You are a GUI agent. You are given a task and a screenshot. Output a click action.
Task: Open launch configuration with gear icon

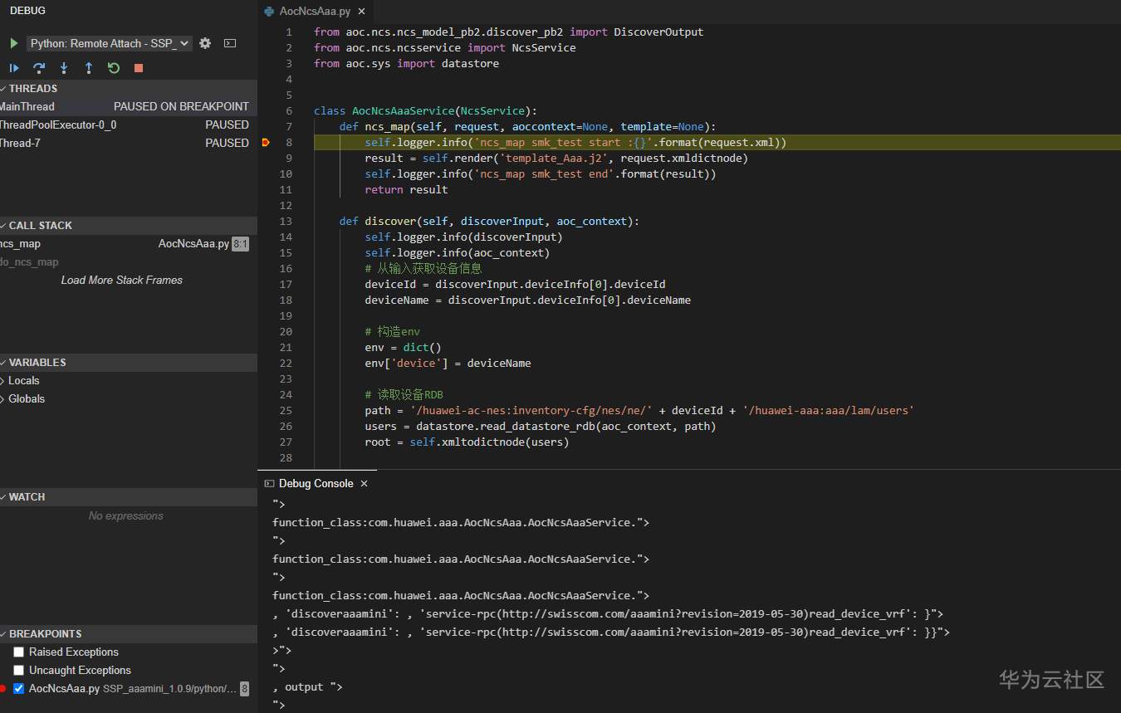click(x=205, y=43)
